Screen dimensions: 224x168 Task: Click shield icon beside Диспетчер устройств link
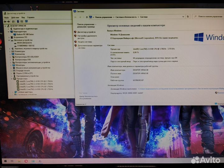click(75, 32)
